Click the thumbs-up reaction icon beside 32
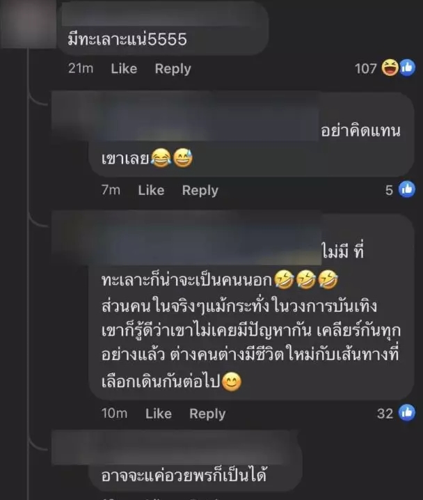 (407, 412)
